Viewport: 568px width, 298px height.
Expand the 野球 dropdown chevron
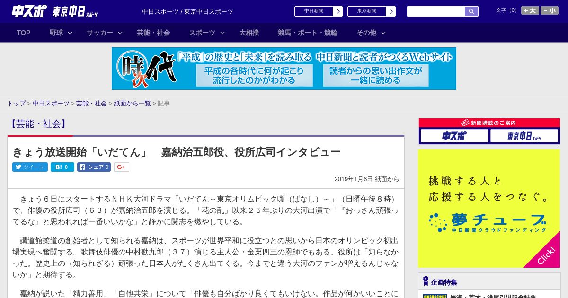(70, 33)
